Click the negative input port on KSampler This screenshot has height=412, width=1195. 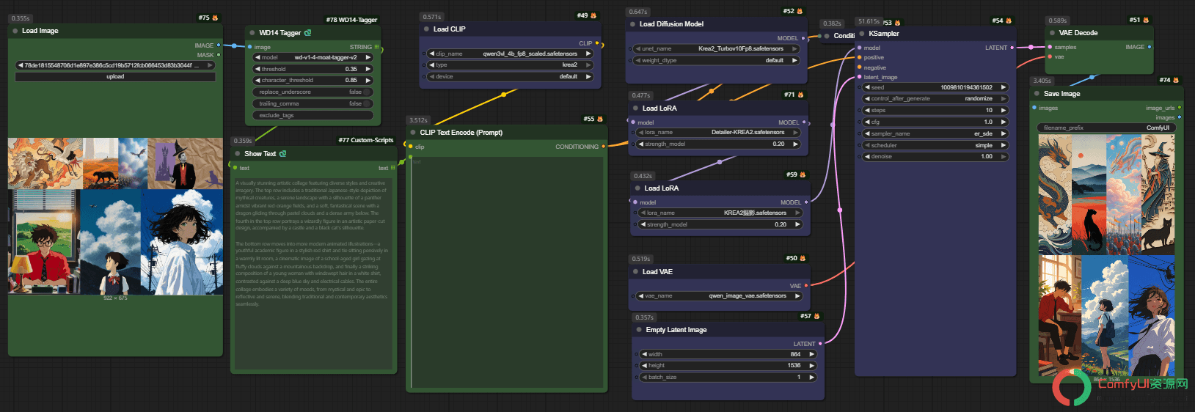coord(860,67)
